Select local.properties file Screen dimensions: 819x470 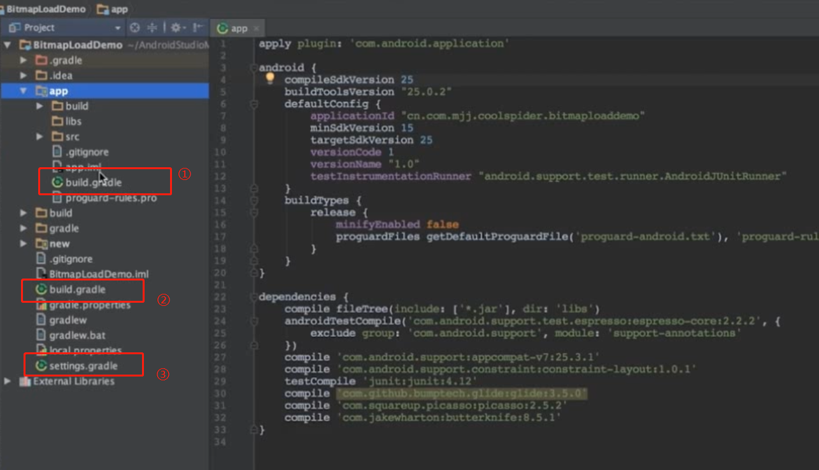tap(85, 350)
